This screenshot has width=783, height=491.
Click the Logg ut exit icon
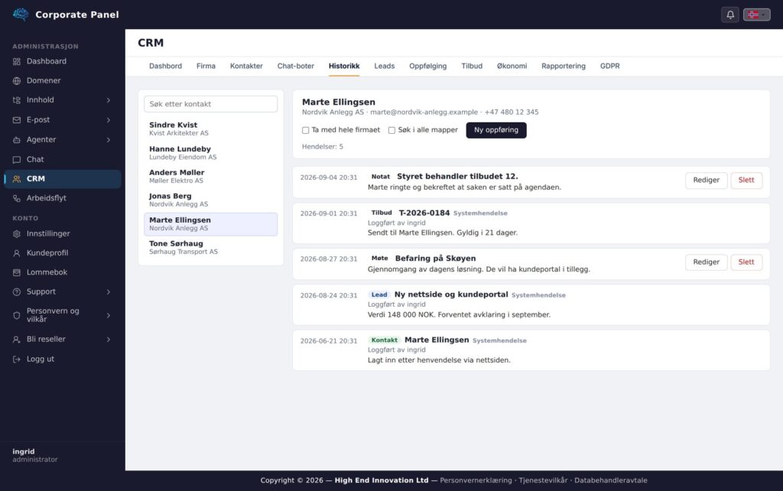click(x=17, y=359)
